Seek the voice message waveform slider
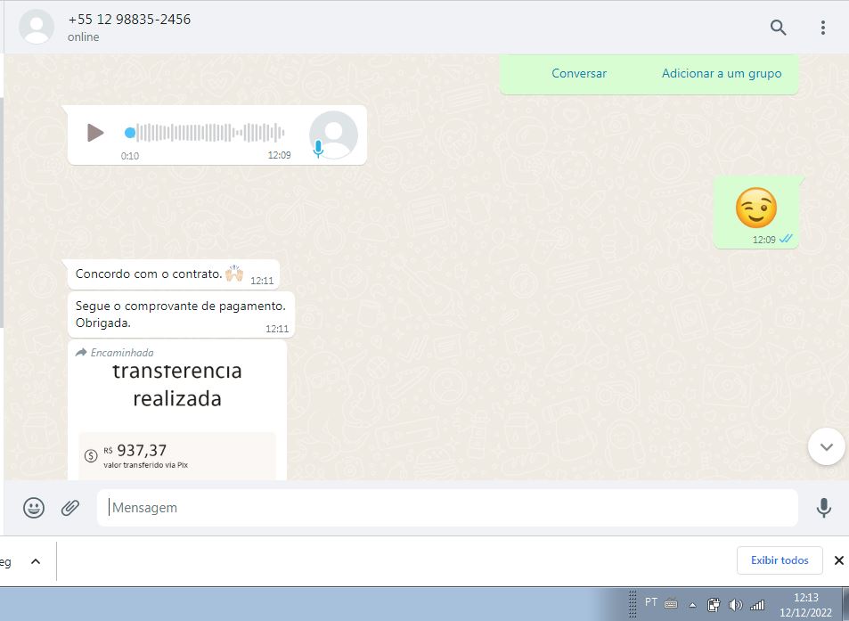The height and width of the screenshot is (621, 849). point(205,133)
